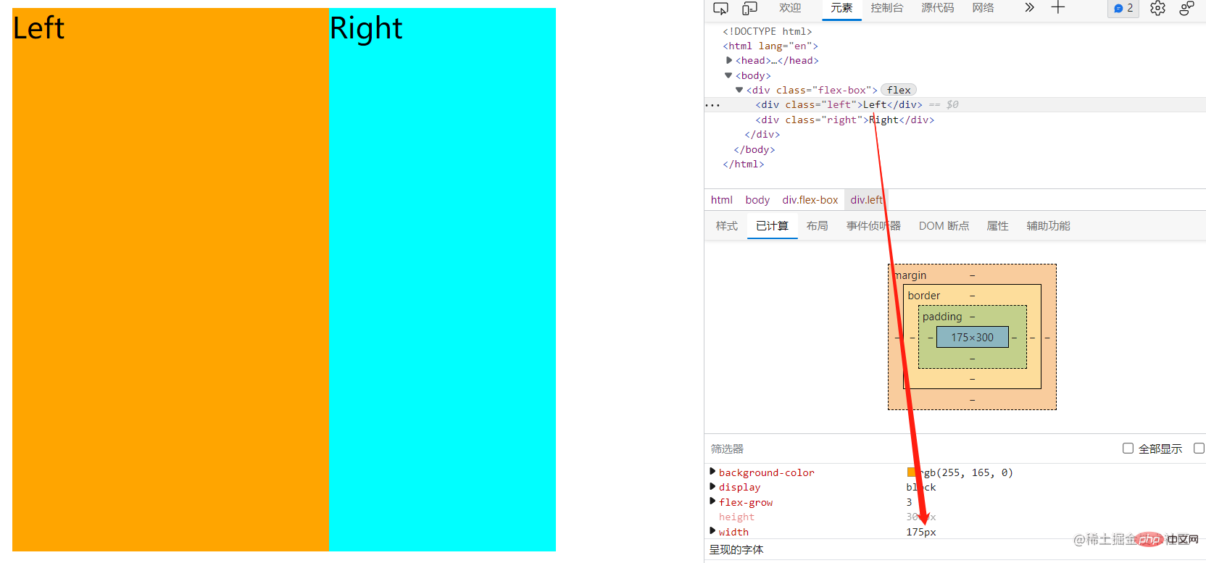Screen dimensions: 1206x563
Task: Switch to the 控制台 tab
Action: [x=887, y=8]
